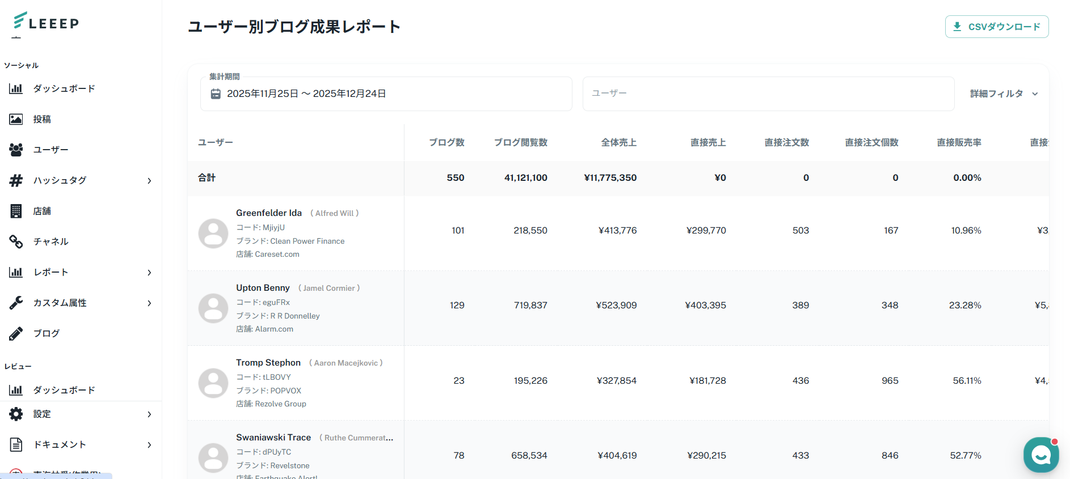This screenshot has width=1070, height=479.
Task: Open the ドキュメント menu item
Action: 60,444
